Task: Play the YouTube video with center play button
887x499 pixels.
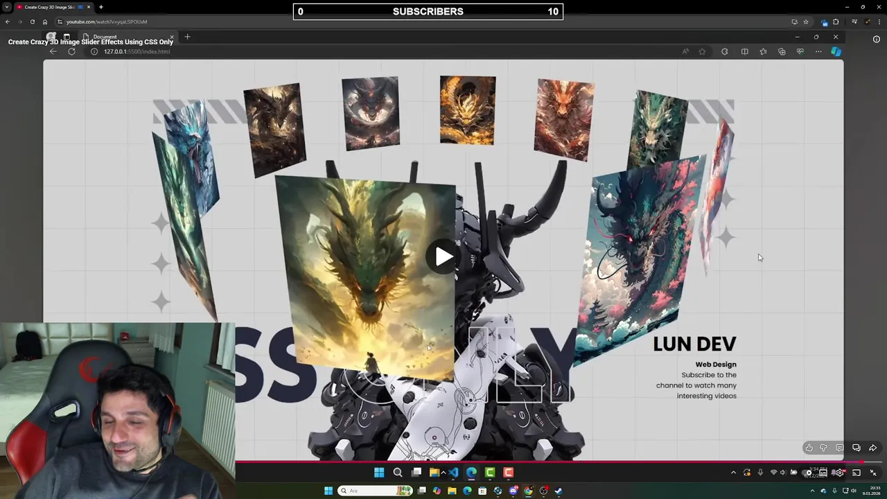Action: 443,256
